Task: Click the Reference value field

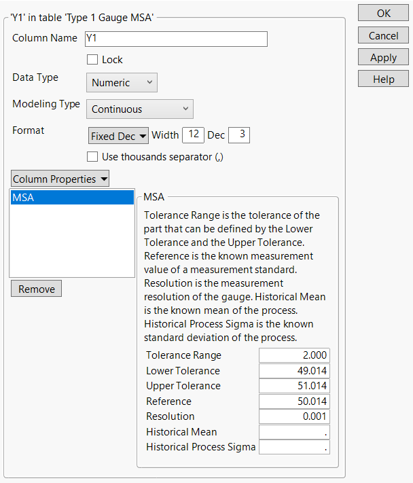Action: pos(294,401)
